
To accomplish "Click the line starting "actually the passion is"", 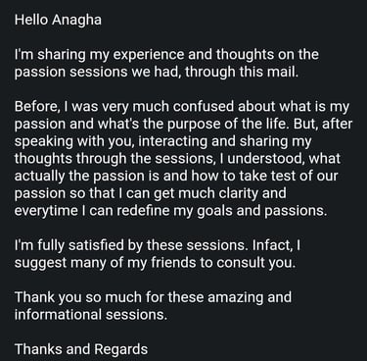I will click(x=176, y=176).
